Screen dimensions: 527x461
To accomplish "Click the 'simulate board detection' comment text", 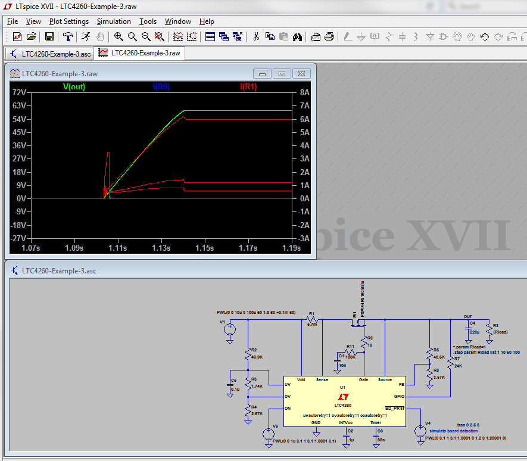I will [x=453, y=431].
